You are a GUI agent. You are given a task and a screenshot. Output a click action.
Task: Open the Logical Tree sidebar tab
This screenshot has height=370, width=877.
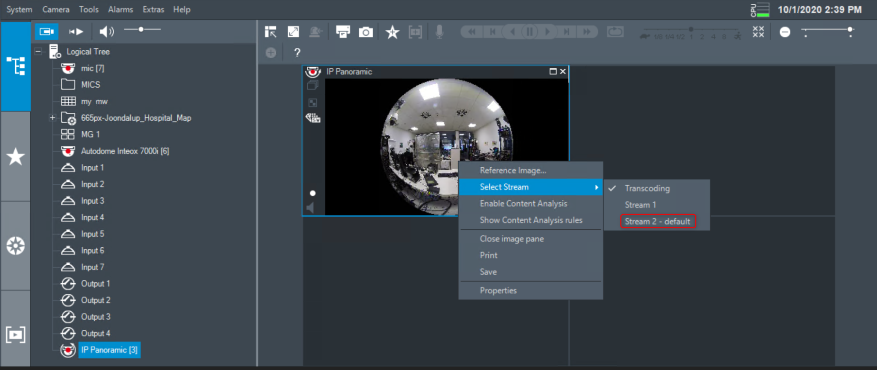[x=16, y=66]
